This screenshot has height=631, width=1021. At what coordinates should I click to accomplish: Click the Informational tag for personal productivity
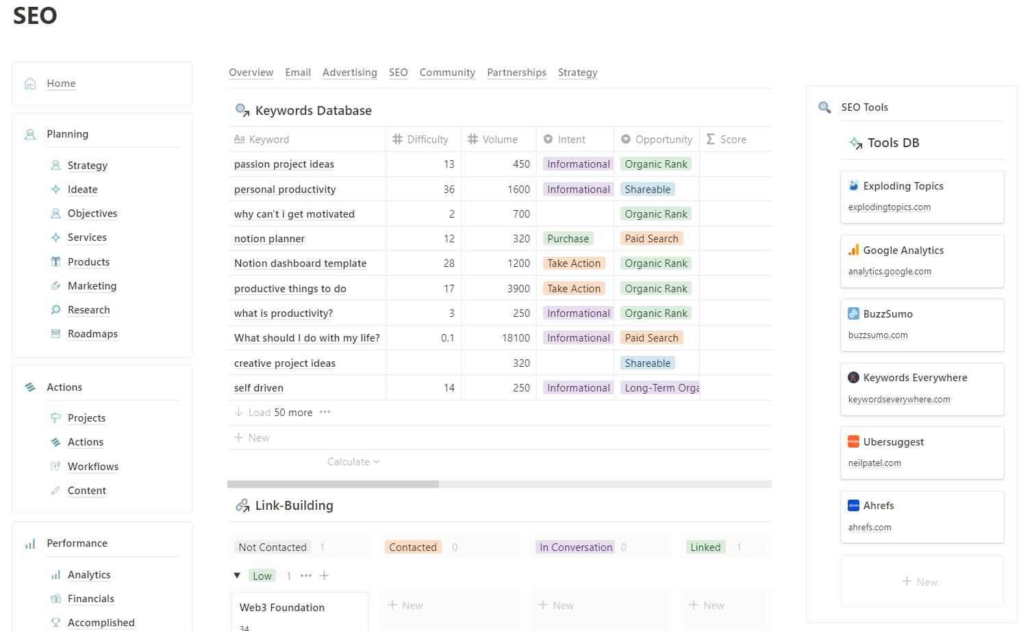pyautogui.click(x=578, y=190)
